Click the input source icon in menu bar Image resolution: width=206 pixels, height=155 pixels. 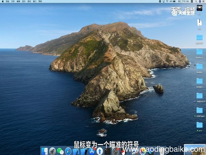click(192, 1)
